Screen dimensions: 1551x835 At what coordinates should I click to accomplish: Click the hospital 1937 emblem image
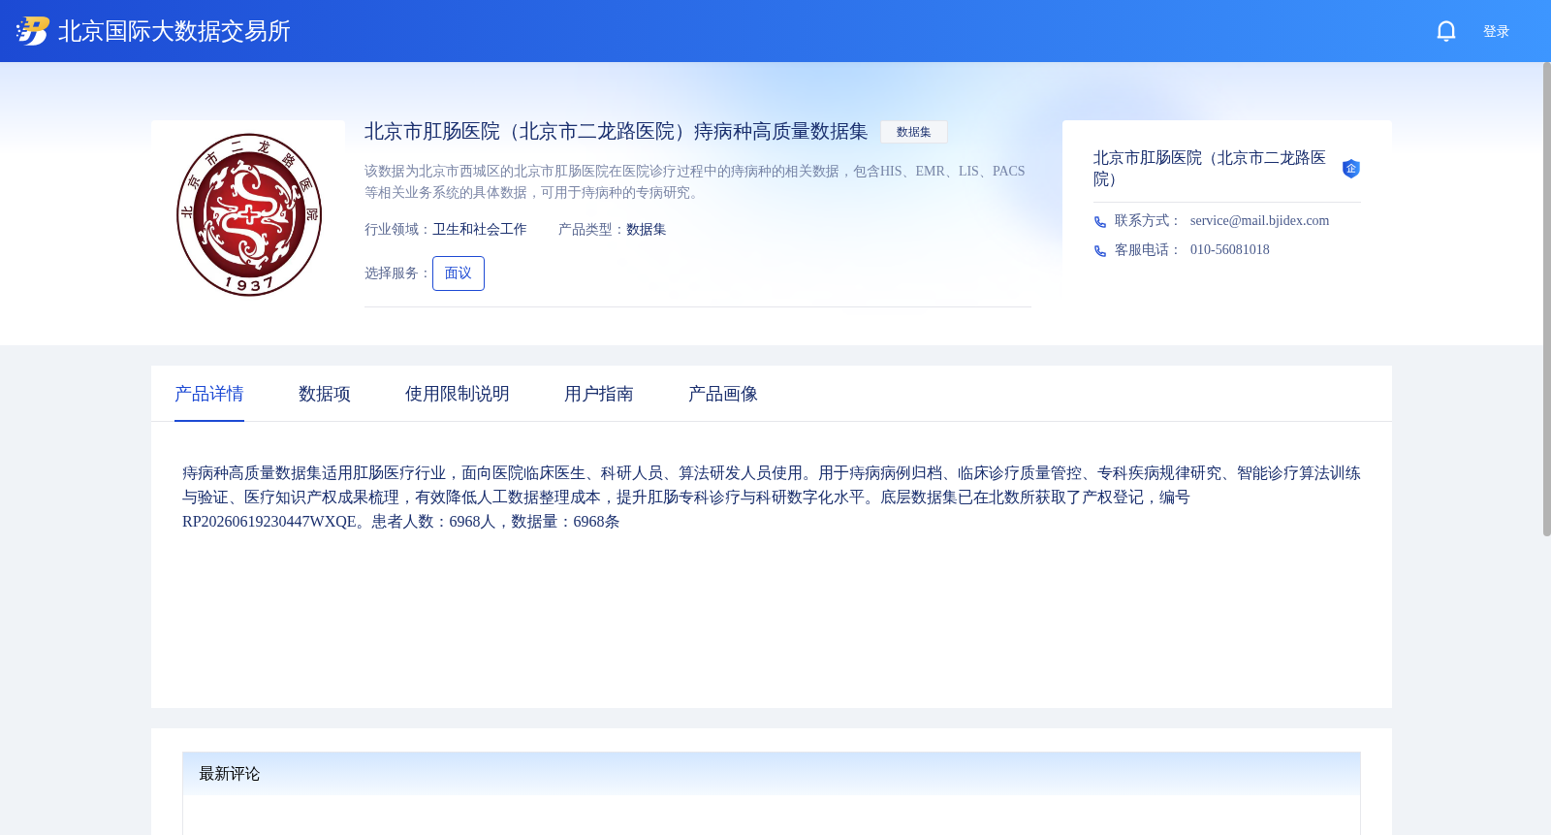pyautogui.click(x=249, y=214)
